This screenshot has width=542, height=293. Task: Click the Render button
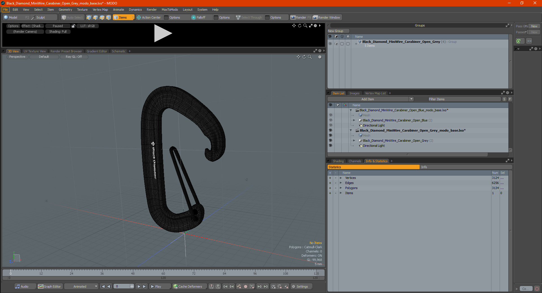301,17
